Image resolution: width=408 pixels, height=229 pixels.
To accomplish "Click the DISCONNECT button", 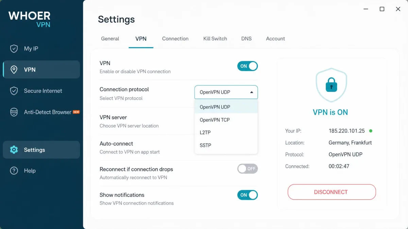I will (x=331, y=192).
